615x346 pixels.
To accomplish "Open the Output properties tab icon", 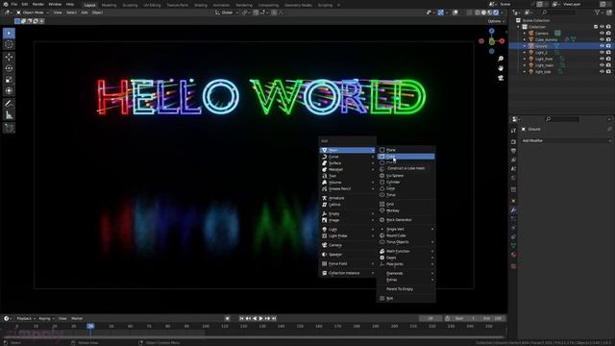I will point(513,151).
